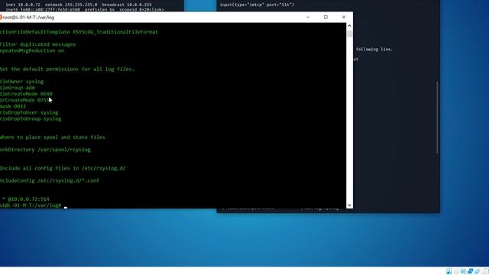Viewport: 489px width, 275px height.
Task: Click the terminal prompt ending in /var/log#
Action: click(x=31, y=205)
